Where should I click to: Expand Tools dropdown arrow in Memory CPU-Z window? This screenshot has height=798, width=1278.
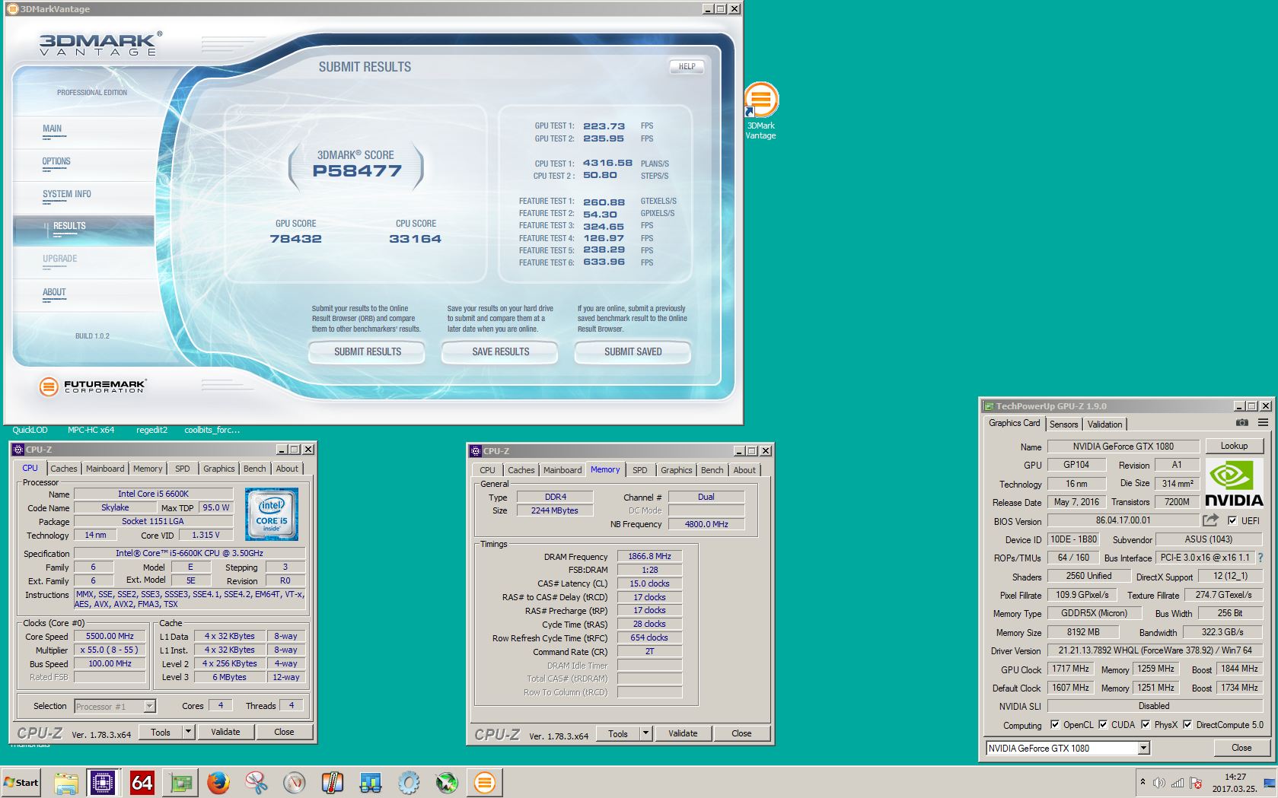click(x=646, y=733)
